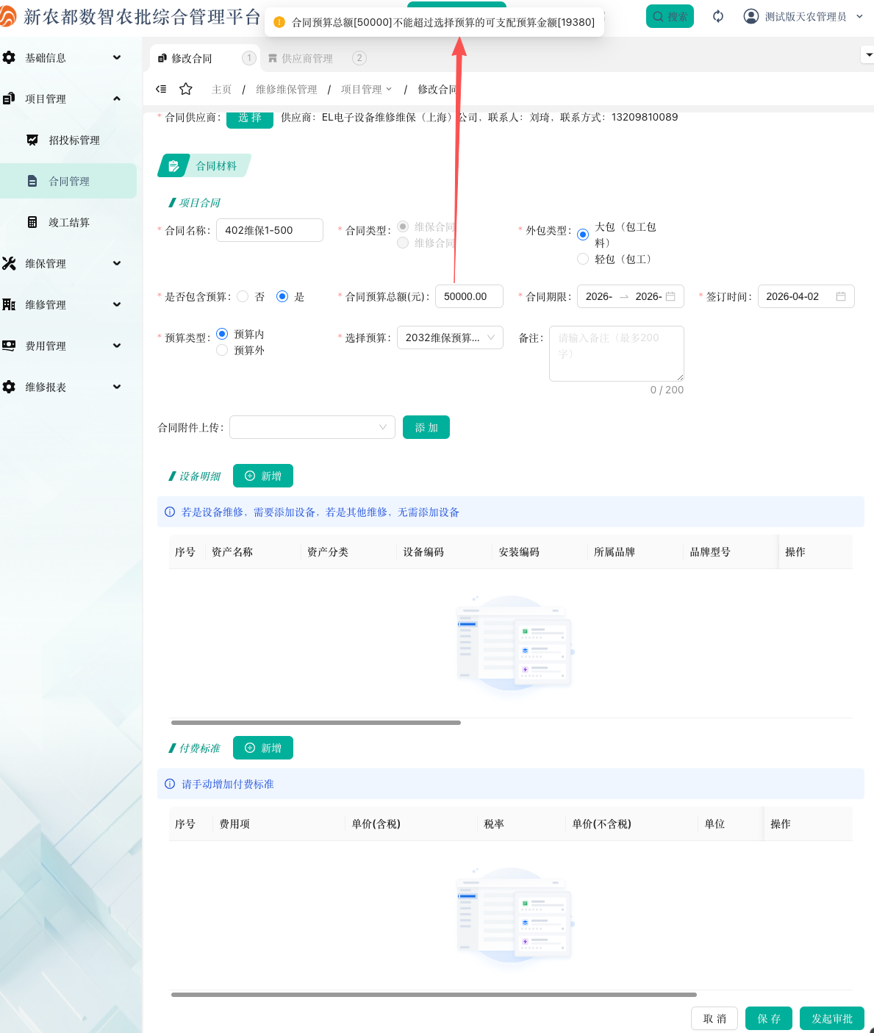Click info icon in 付费标准 notice
The width and height of the screenshot is (874, 1033).
click(170, 784)
